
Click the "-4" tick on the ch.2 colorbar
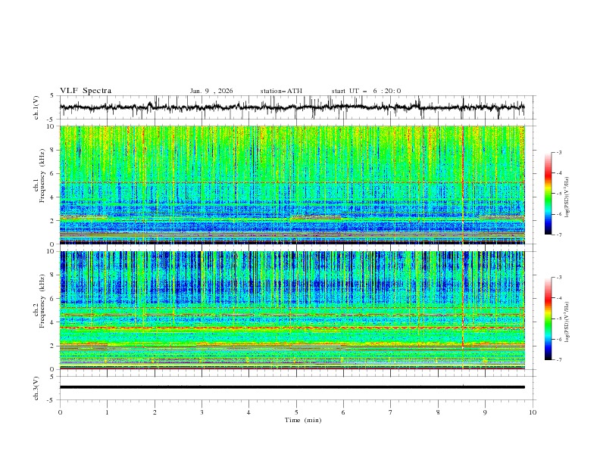click(559, 298)
